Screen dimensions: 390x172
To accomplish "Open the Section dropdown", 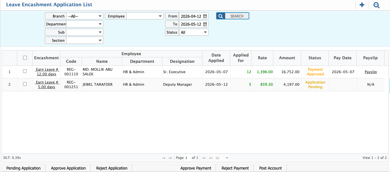I will click(x=85, y=40).
